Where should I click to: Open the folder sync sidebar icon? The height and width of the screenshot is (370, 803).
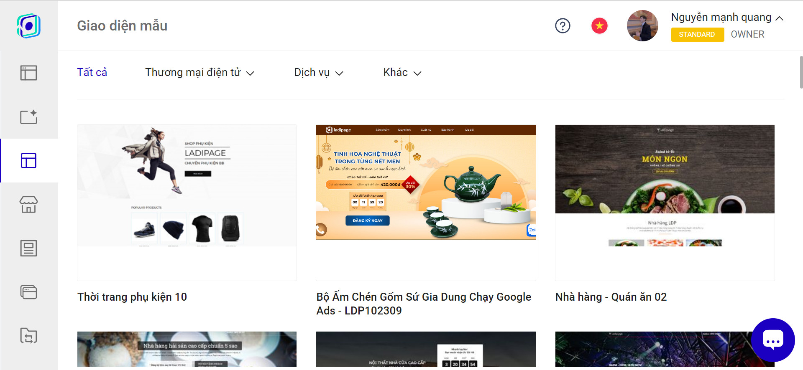coord(29,336)
